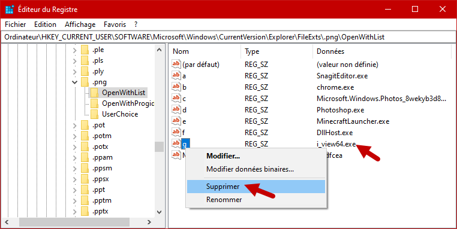The width and height of the screenshot is (457, 229).
Task: Click the Registry Editor app icon in title bar
Action: (x=10, y=10)
